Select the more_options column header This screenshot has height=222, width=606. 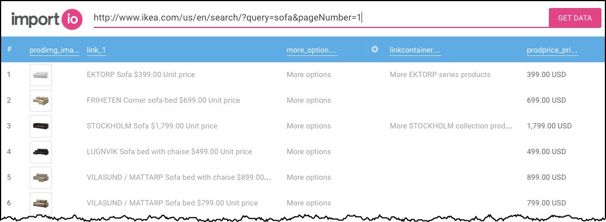click(312, 51)
